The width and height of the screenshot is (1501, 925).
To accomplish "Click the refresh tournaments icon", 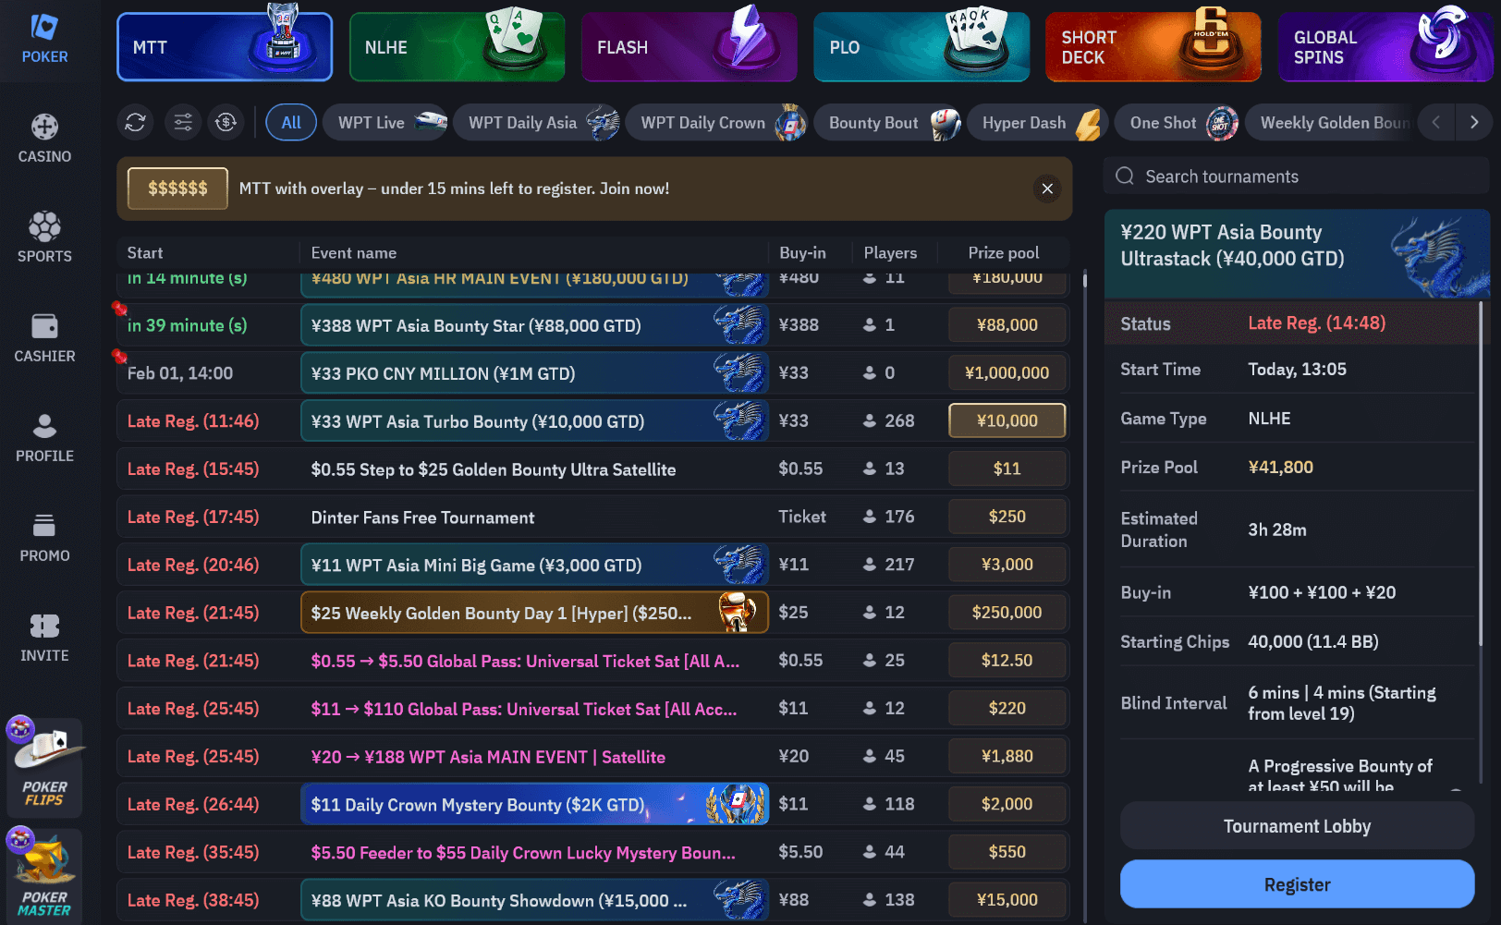I will click(x=136, y=122).
